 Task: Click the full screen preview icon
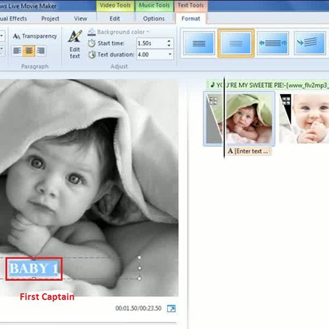tap(171, 309)
